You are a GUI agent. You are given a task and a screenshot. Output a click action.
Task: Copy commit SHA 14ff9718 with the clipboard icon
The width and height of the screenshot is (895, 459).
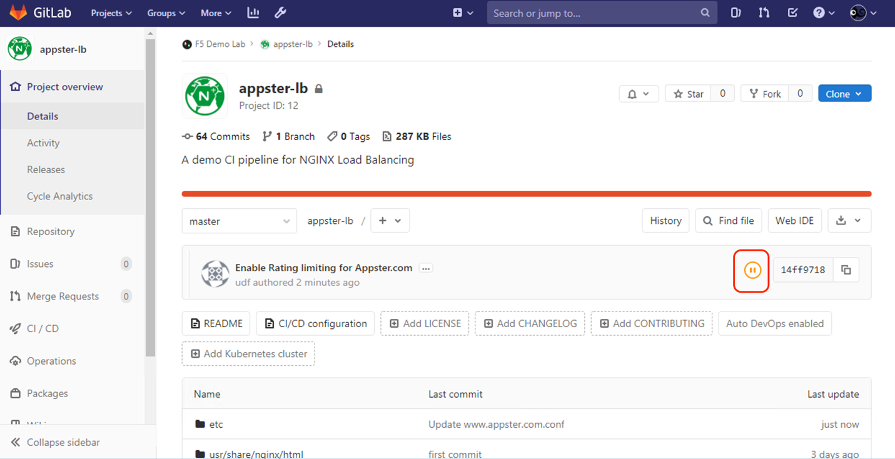(x=846, y=270)
